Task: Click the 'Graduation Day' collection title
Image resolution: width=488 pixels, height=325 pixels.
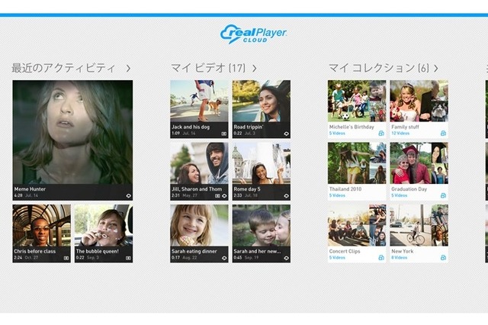Action: pos(409,189)
